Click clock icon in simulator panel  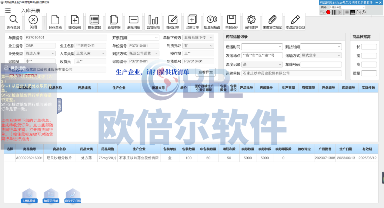(x=364, y=12)
